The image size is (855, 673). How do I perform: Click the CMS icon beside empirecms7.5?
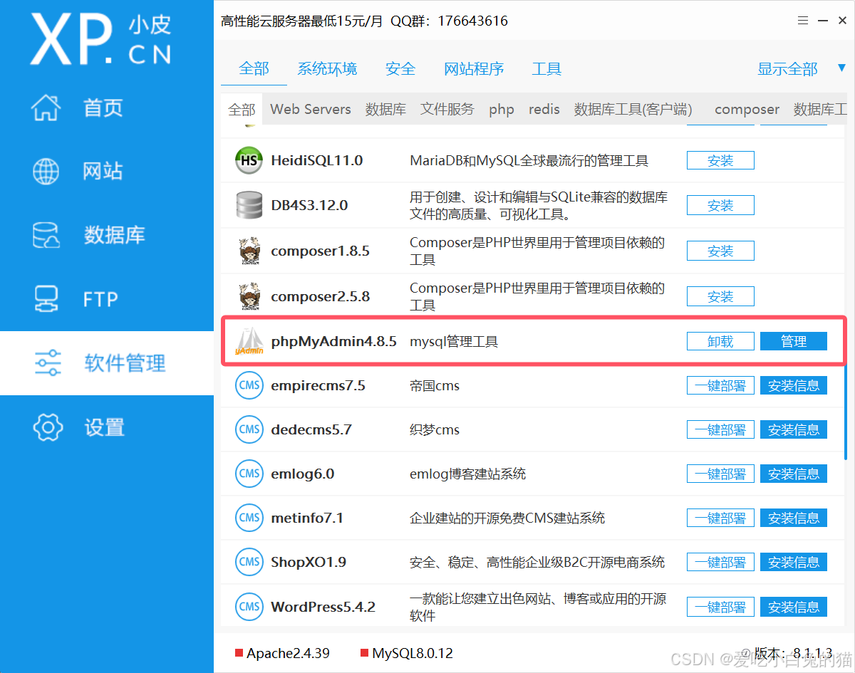click(x=249, y=386)
